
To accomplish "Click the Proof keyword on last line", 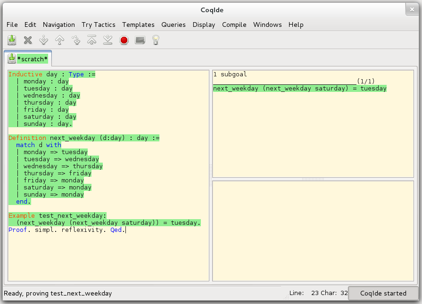I will (x=18, y=230).
